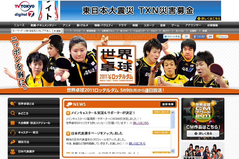Open the 劇場映画 sub-navigation link
239x159 pixels.
click(91, 31)
